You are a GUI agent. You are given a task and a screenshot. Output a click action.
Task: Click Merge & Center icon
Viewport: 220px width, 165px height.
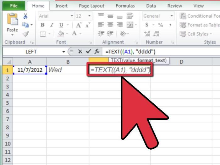(x=130, y=25)
